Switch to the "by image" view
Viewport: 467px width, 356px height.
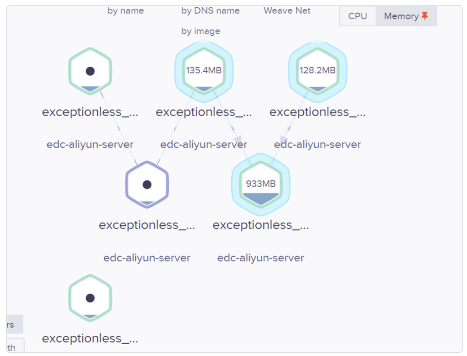tap(201, 31)
